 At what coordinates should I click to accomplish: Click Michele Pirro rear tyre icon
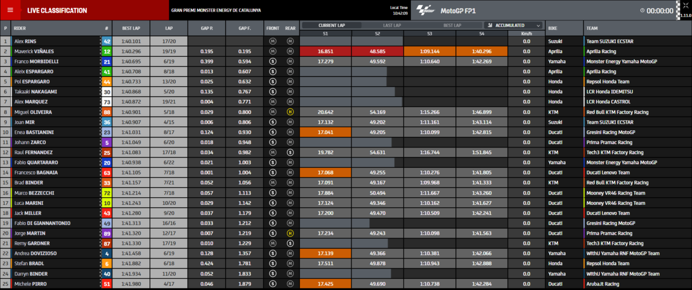tap(290, 284)
